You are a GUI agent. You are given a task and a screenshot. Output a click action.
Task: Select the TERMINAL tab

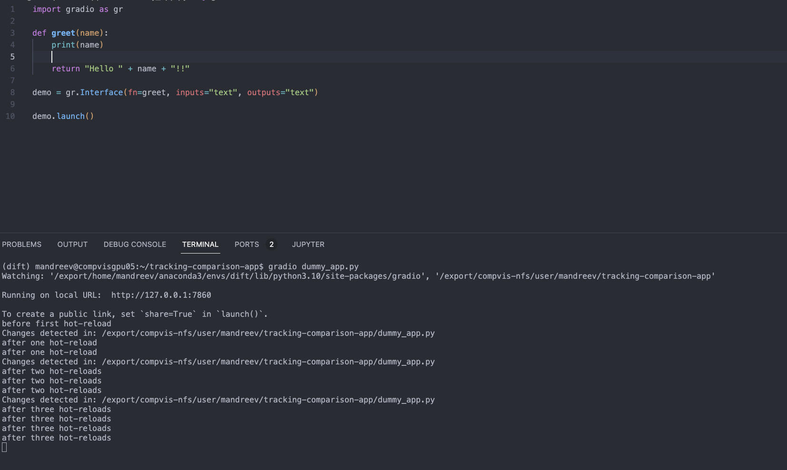[200, 244]
